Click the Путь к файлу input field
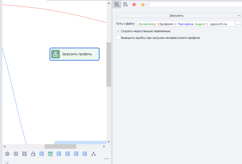This screenshot has width=242, height=164. click(x=185, y=24)
